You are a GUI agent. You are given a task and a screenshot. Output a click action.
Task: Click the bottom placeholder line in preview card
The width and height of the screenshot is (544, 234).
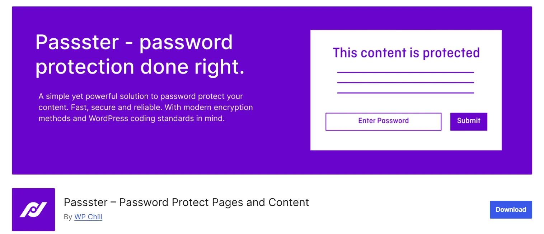(405, 93)
